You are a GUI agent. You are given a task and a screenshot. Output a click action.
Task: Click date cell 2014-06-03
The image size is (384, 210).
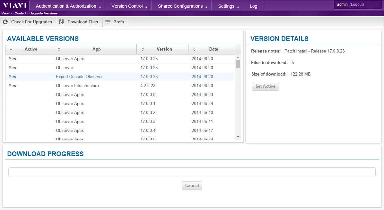[x=202, y=95]
